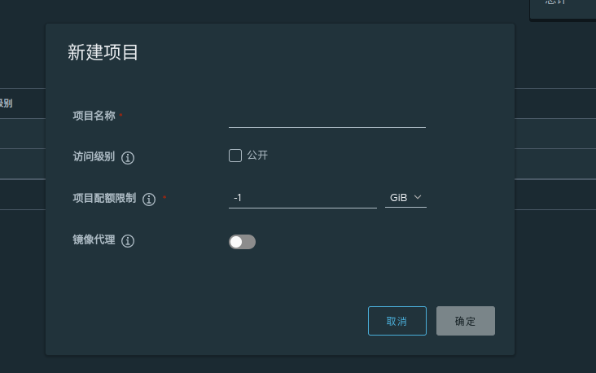The height and width of the screenshot is (373, 596).
Task: Click the red required asterisk after 项目名称
Action: coord(121,116)
